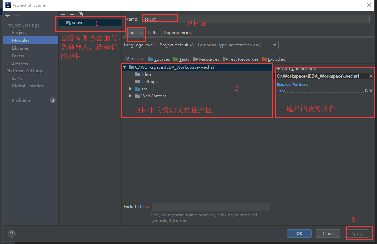Click in the Exclude files field
Screen dimensions: 377x244
(211, 207)
